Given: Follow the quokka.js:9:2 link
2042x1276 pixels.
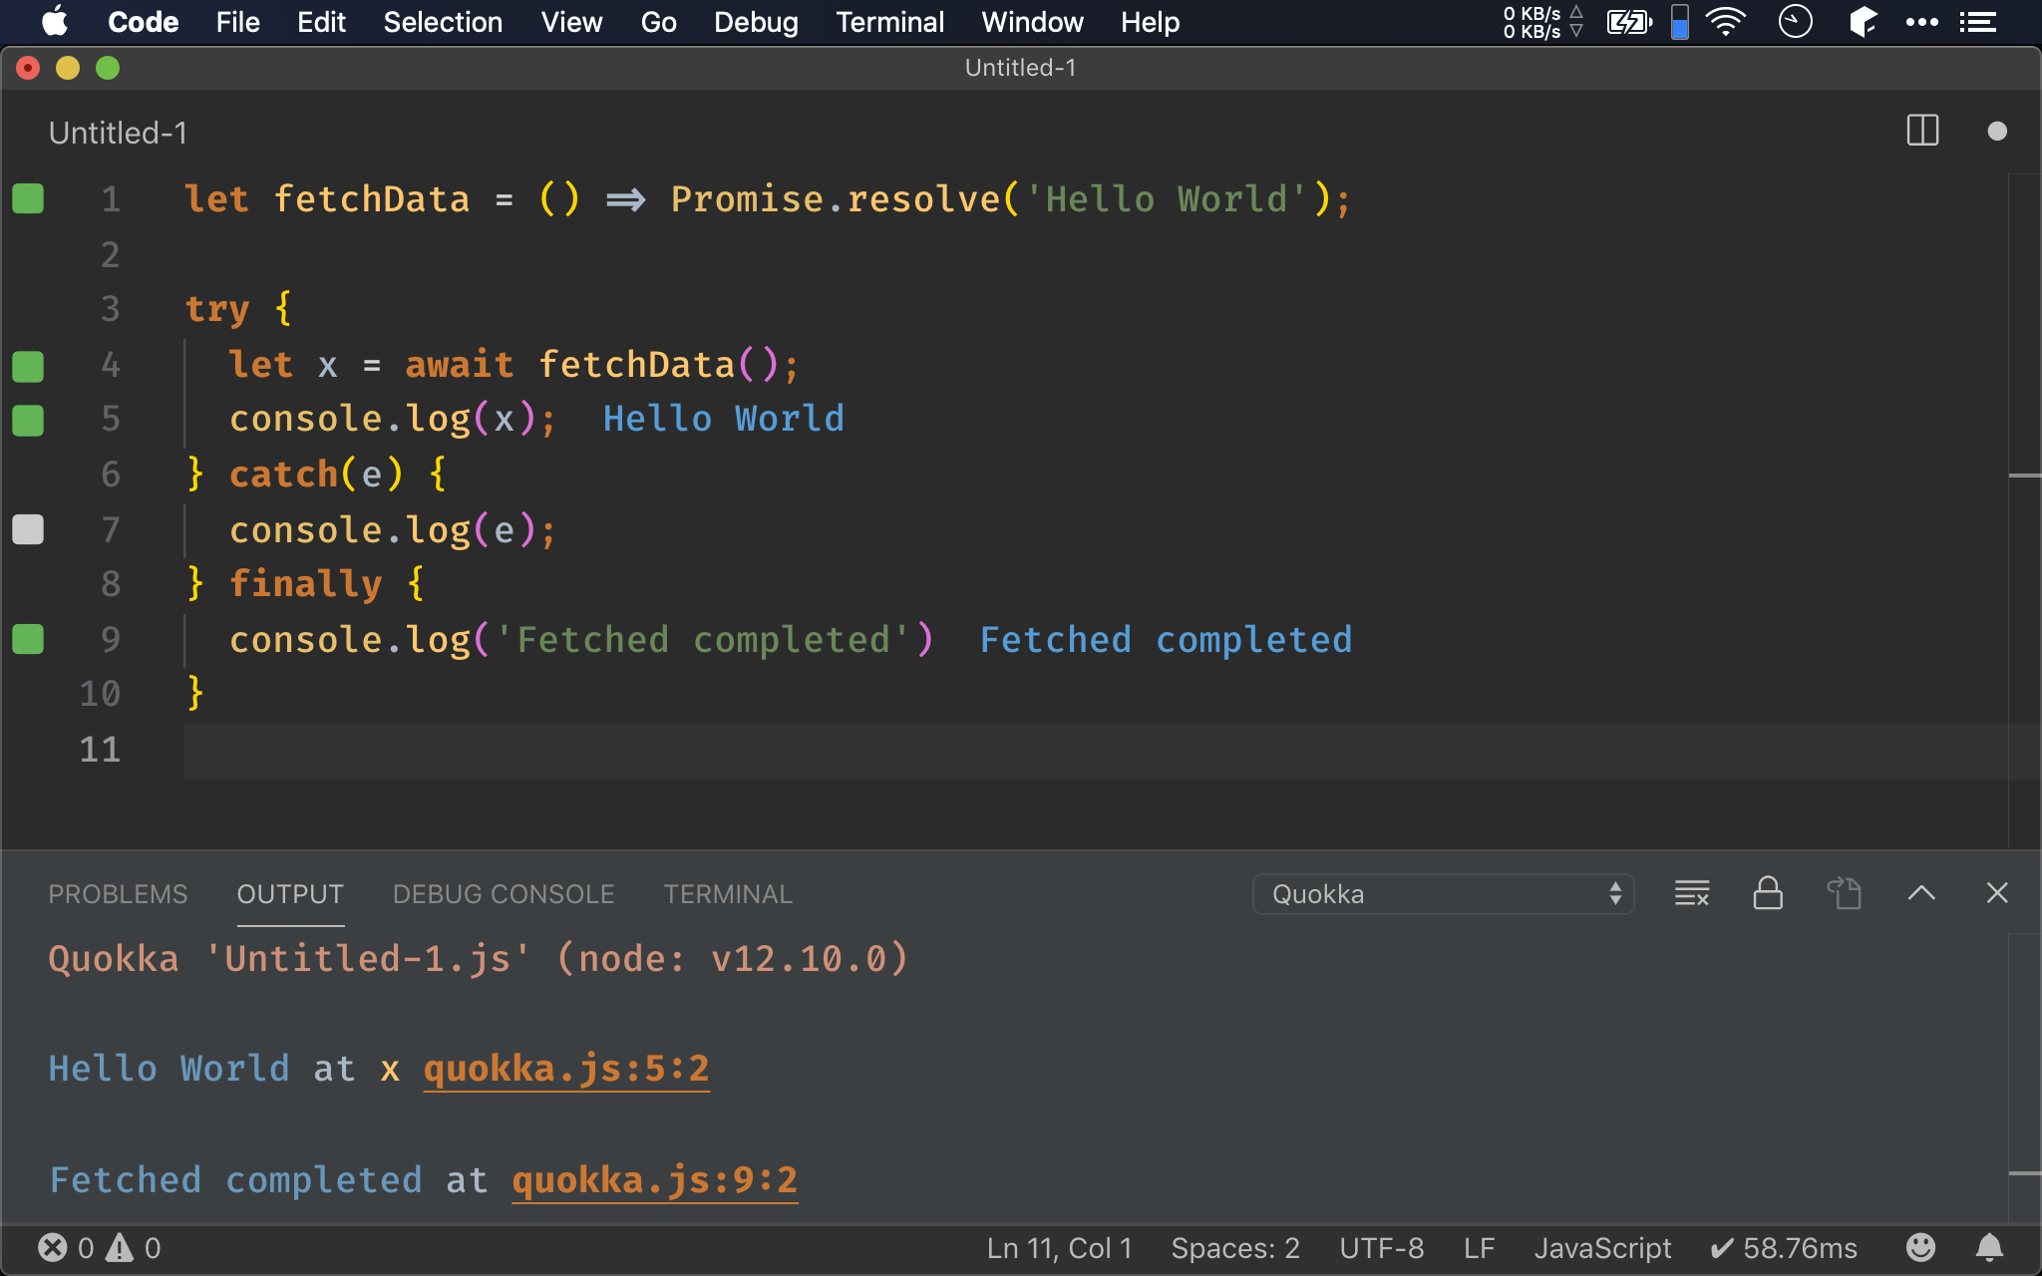Looking at the screenshot, I should click(654, 1180).
